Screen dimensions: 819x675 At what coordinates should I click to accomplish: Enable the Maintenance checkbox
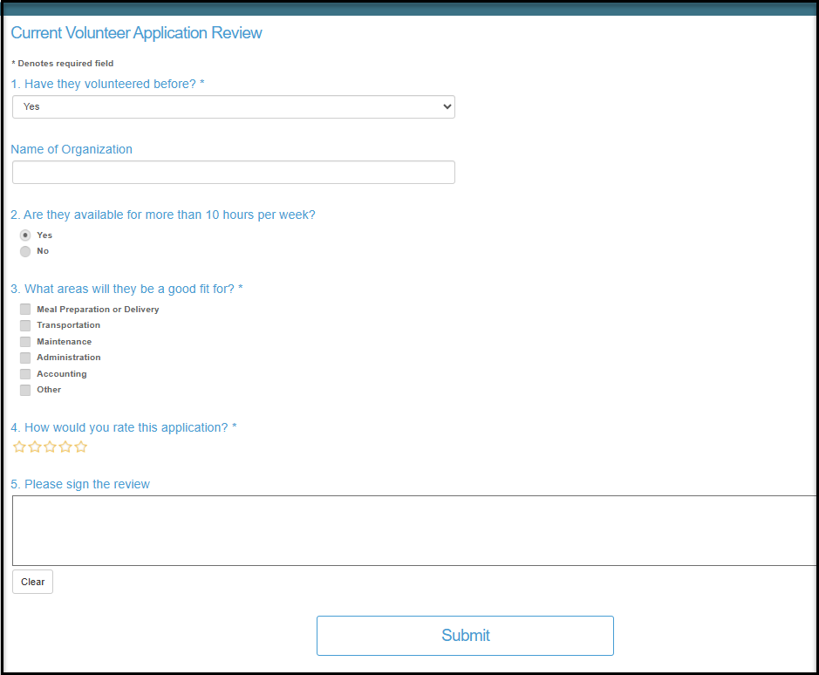click(25, 342)
